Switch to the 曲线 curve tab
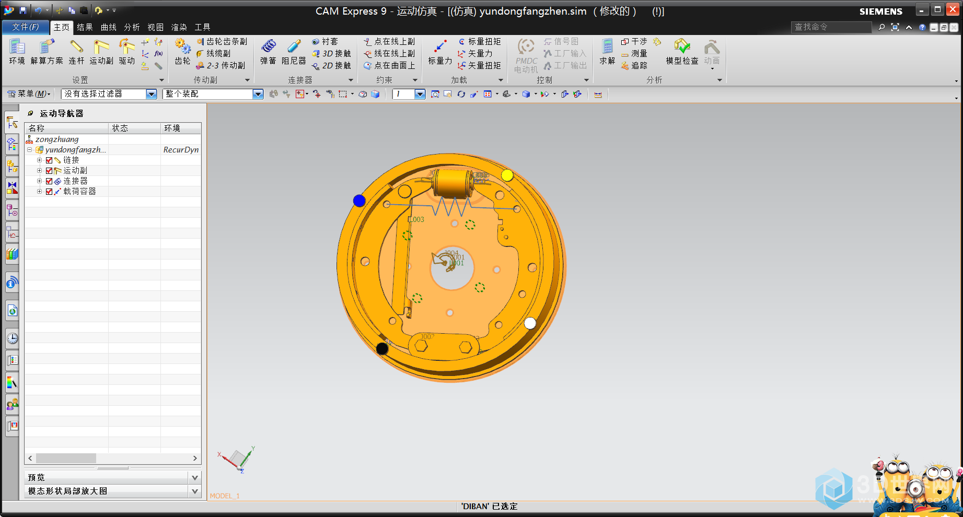This screenshot has height=517, width=963. click(x=108, y=27)
